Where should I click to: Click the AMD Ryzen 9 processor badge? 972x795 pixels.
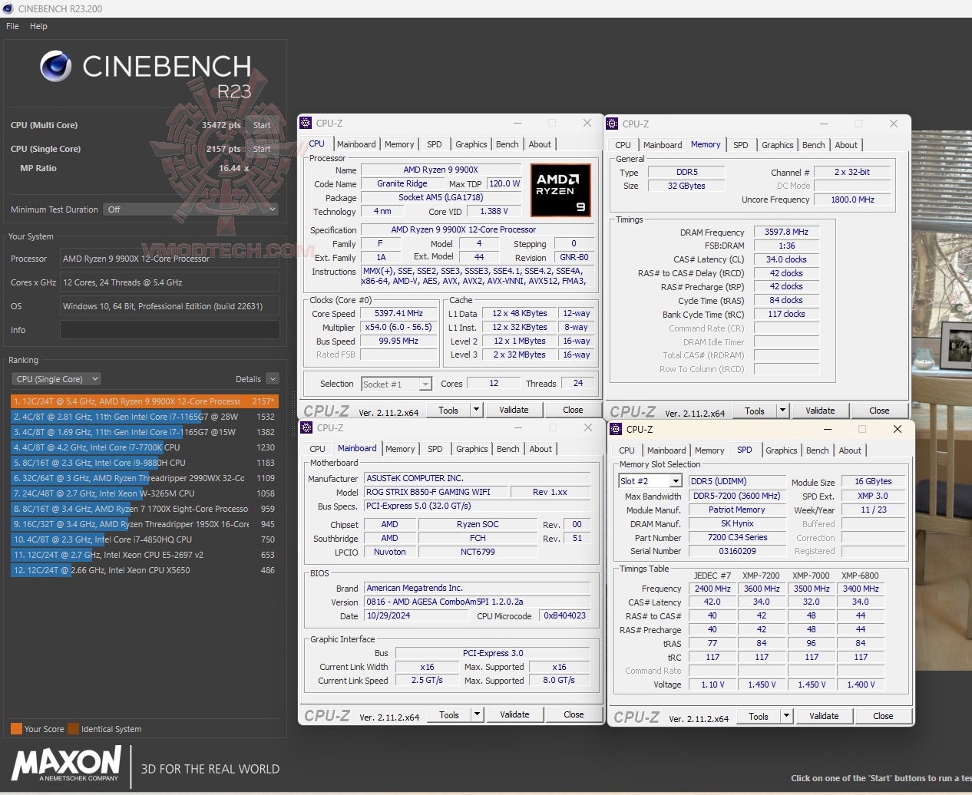click(560, 190)
